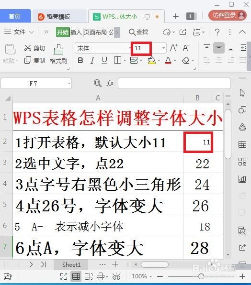
Task: Open the table grid icon in sidebar
Action: [242, 144]
